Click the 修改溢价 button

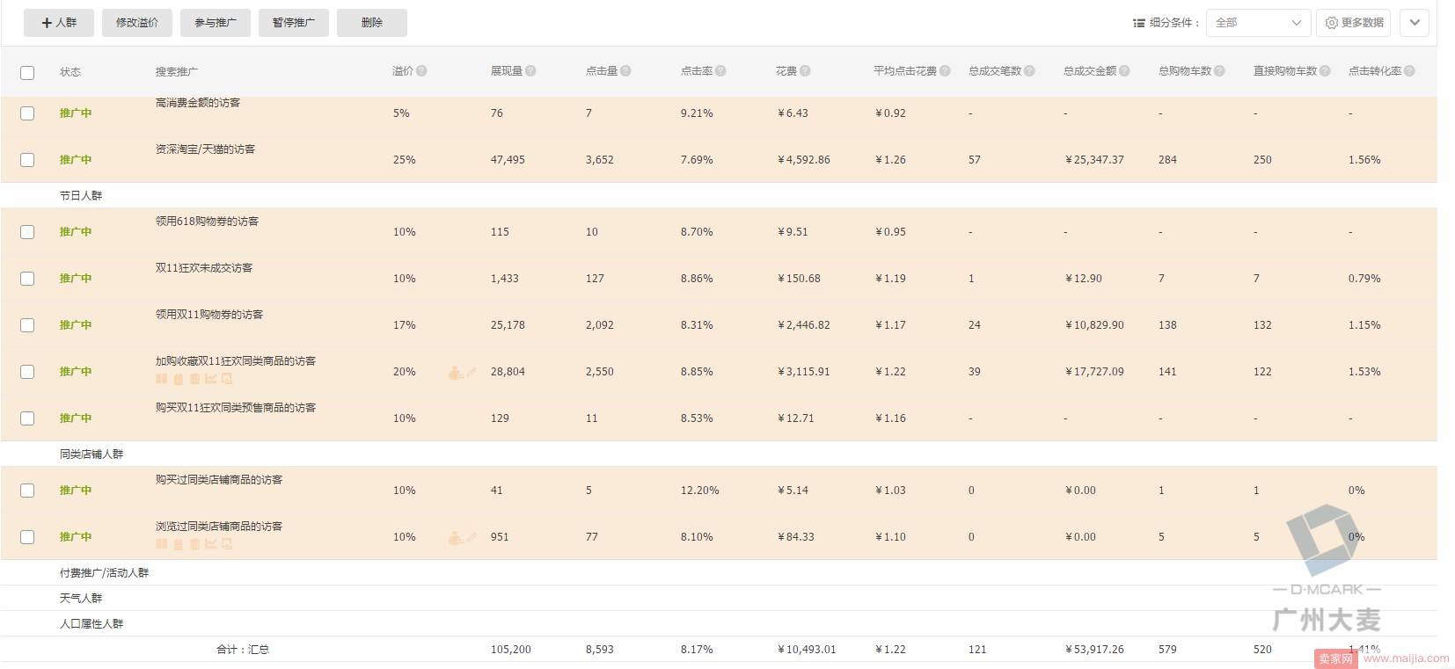(137, 23)
